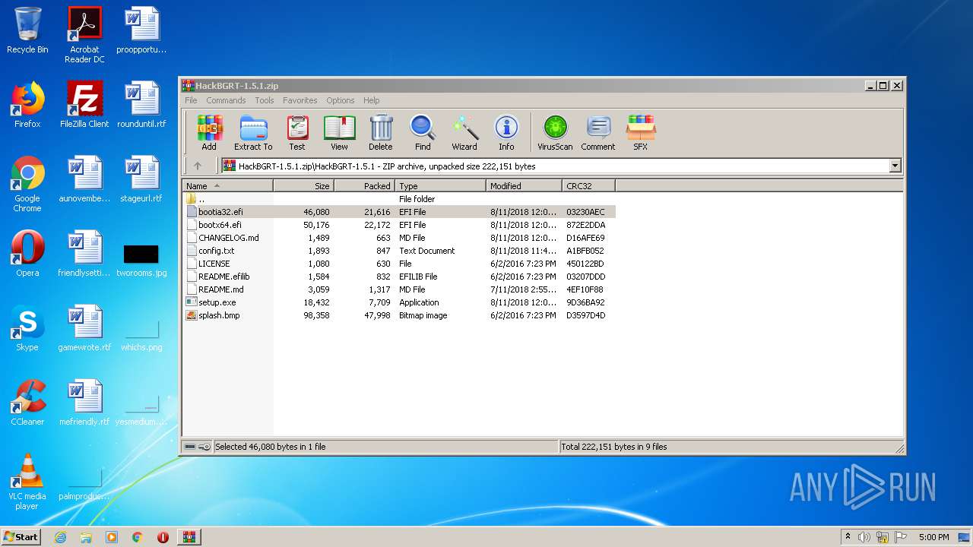Run VirusScan on the archive
This screenshot has width=973, height=547.
555,133
